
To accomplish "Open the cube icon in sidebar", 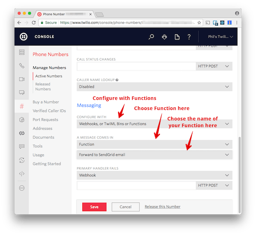I will click(22, 120).
